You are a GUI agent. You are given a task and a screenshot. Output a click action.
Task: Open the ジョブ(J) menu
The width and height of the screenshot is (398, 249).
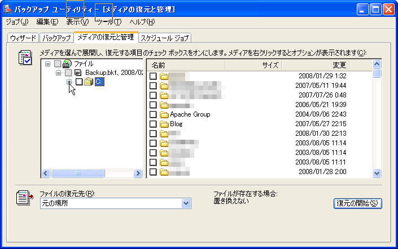pyautogui.click(x=17, y=22)
